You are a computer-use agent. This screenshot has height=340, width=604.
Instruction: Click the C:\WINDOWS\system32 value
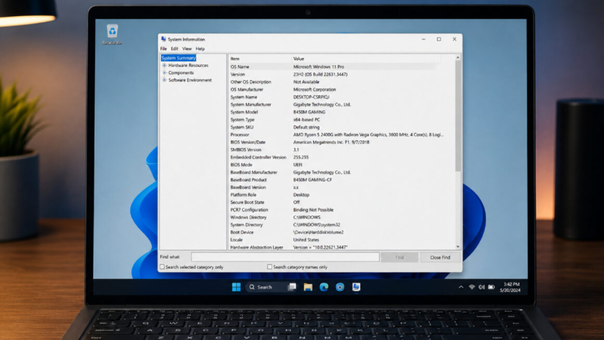(x=317, y=225)
